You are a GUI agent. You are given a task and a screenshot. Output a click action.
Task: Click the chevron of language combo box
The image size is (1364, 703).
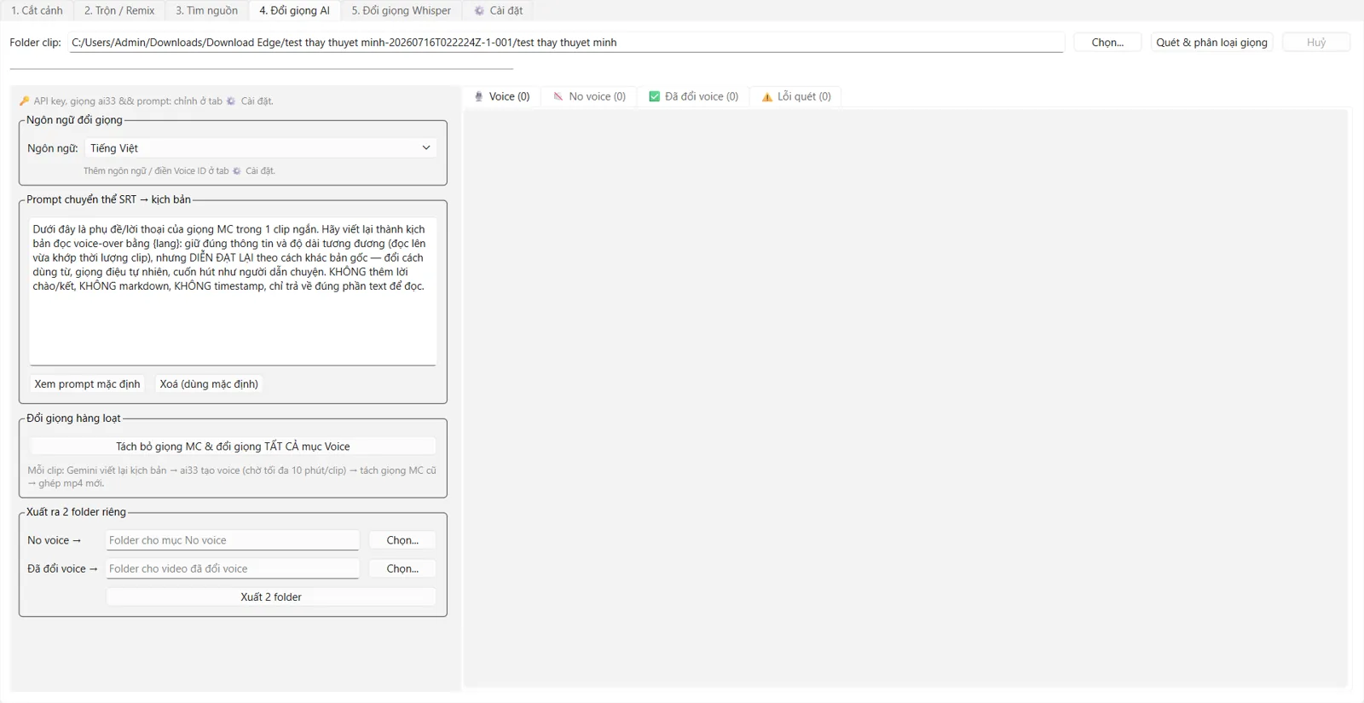pyautogui.click(x=426, y=148)
